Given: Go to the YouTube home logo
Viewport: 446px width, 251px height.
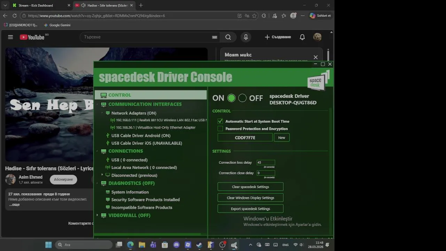Looking at the screenshot, I should [32, 37].
